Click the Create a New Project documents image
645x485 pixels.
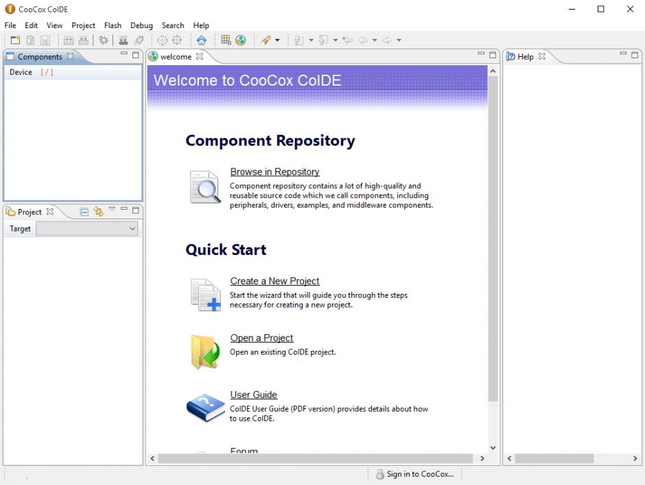tap(206, 295)
